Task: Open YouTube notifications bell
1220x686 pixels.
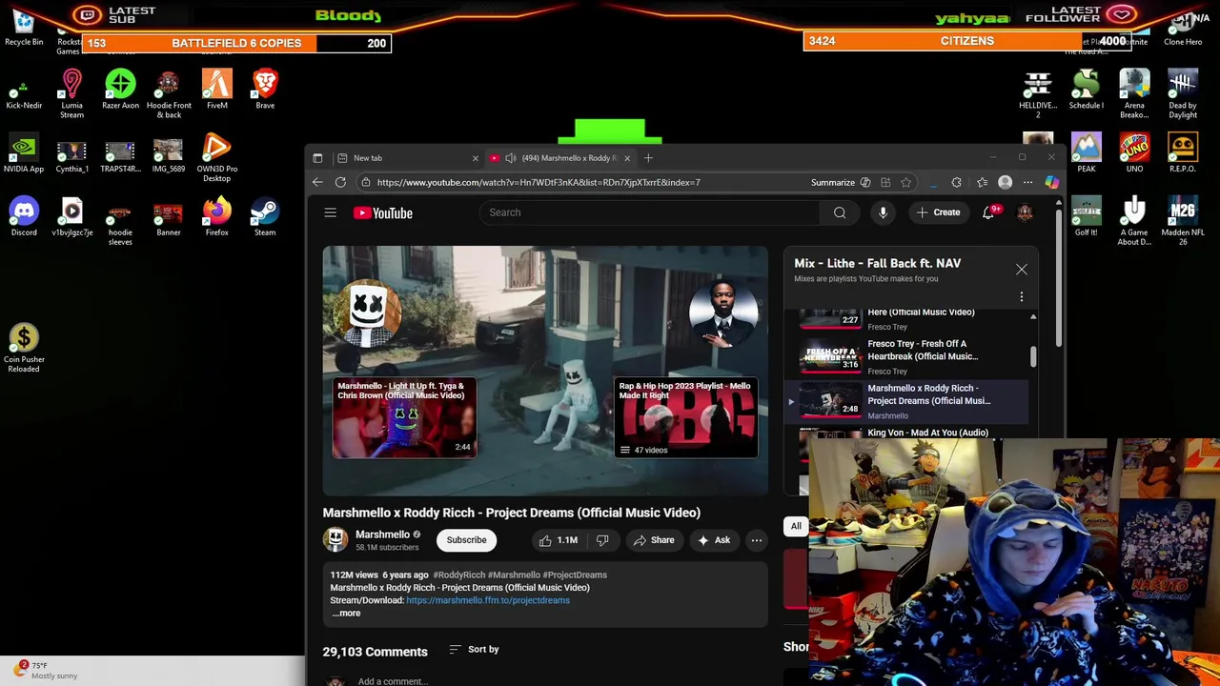Action: 988,212
